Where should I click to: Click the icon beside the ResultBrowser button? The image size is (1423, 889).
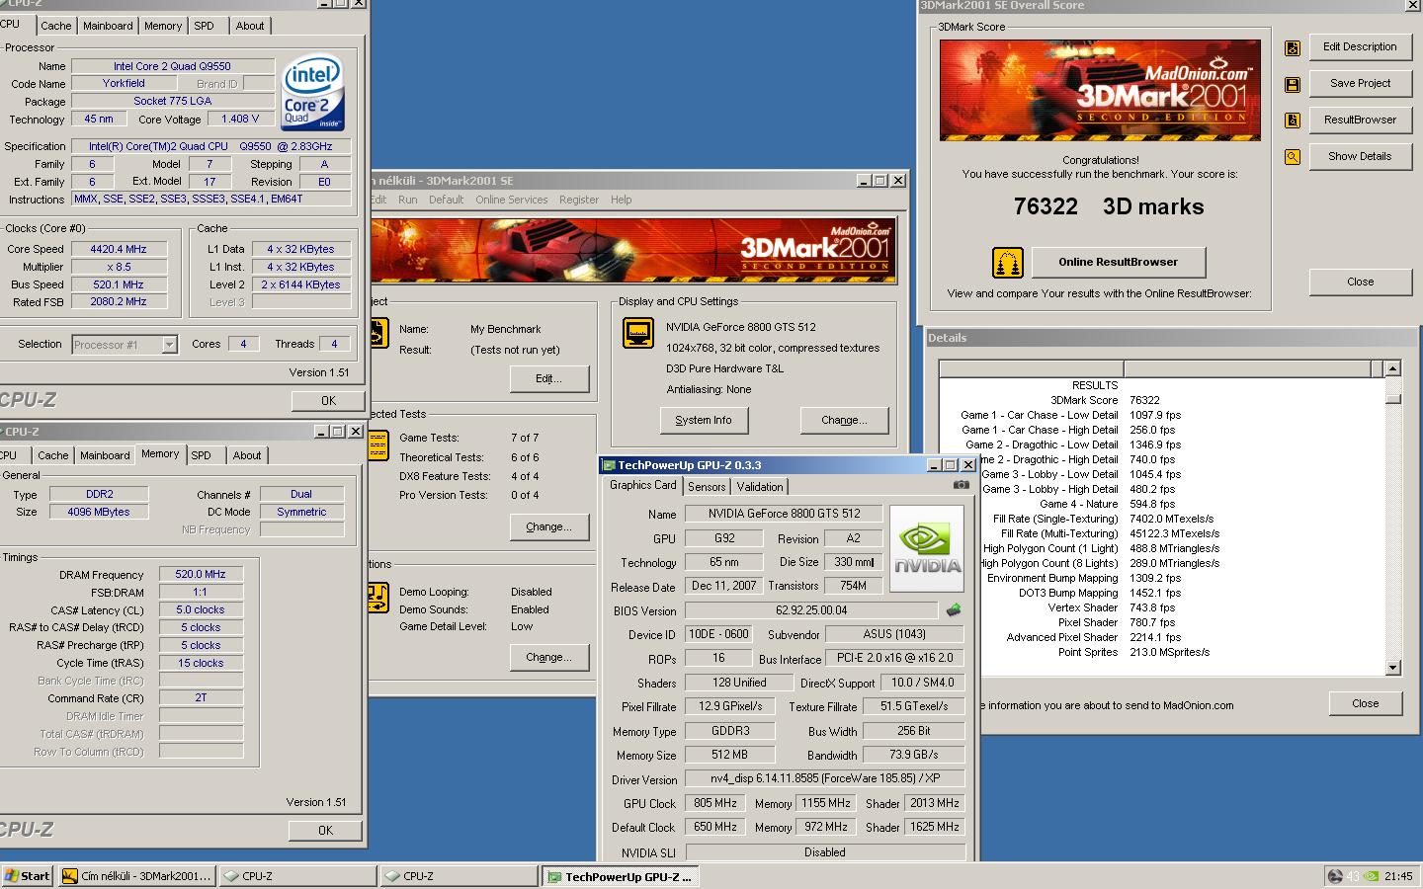(x=1292, y=121)
